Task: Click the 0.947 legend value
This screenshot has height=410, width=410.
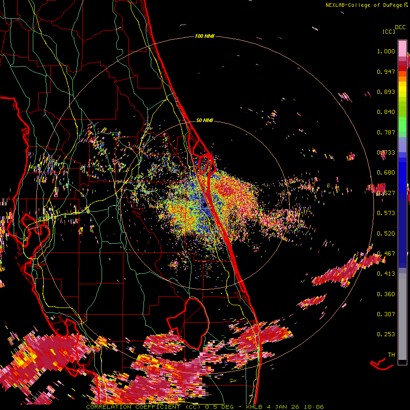Action: pos(386,72)
